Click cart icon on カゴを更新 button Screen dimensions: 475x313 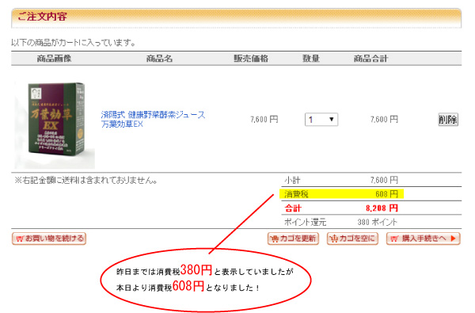point(274,239)
